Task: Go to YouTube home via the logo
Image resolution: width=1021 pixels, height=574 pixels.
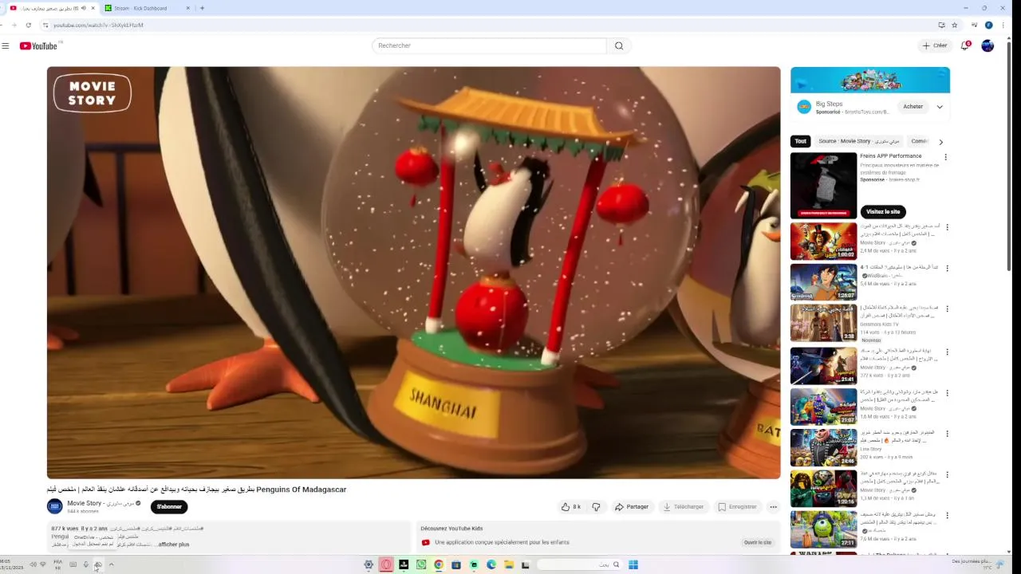Action: 38,46
